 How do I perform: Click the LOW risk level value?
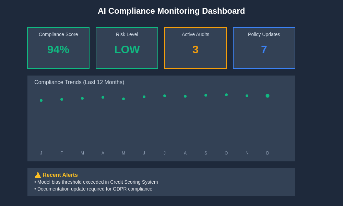[x=127, y=49]
